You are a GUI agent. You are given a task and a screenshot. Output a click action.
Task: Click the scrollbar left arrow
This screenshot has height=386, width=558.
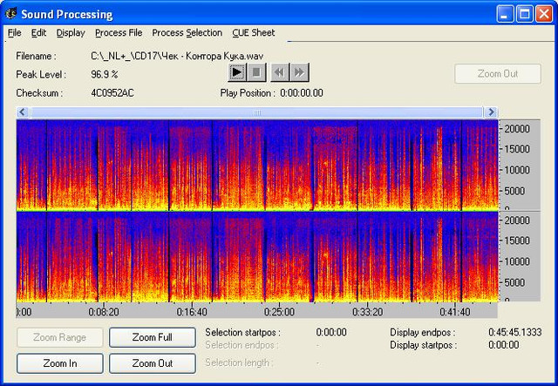(x=23, y=112)
